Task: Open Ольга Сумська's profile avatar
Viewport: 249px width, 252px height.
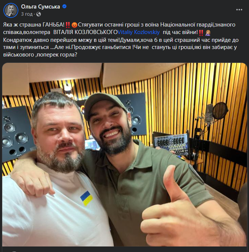Action: (11, 10)
